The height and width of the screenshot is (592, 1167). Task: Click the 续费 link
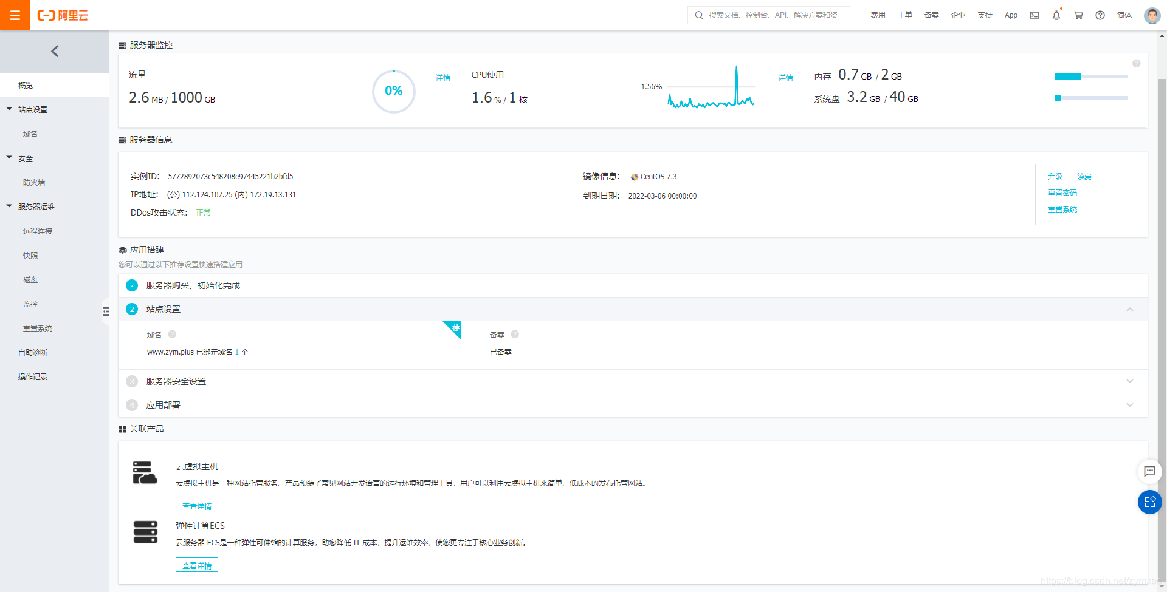(x=1084, y=177)
